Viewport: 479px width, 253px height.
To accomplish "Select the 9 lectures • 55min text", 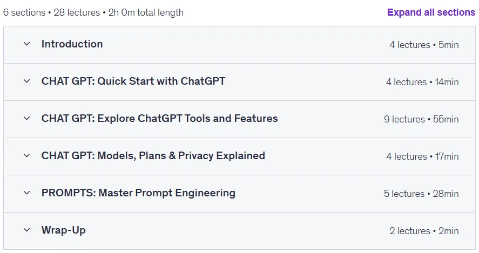I will click(x=421, y=119).
